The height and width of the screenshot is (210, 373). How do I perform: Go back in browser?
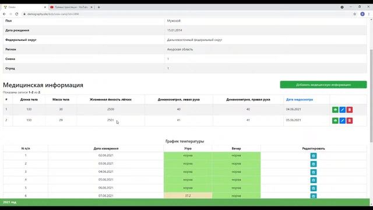(4, 14)
